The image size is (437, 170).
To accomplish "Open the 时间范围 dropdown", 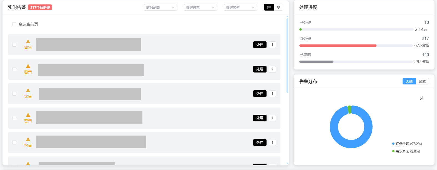I will click(x=160, y=7).
